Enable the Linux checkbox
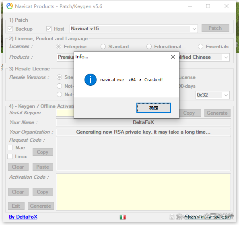The height and width of the screenshot is (225, 239). point(10,157)
